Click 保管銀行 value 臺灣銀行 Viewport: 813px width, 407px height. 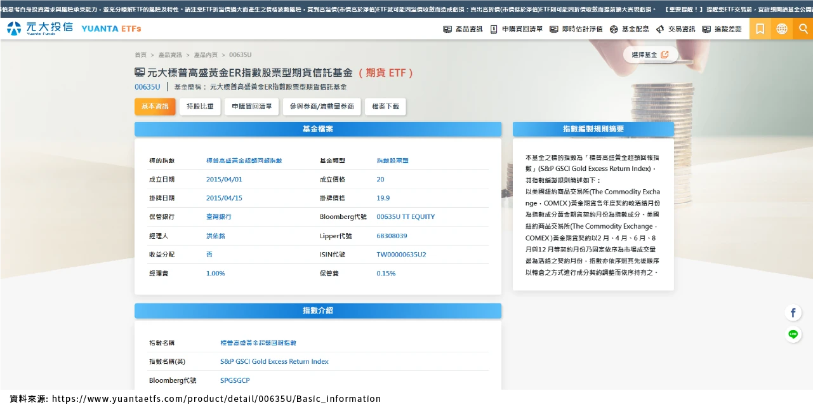click(x=219, y=217)
